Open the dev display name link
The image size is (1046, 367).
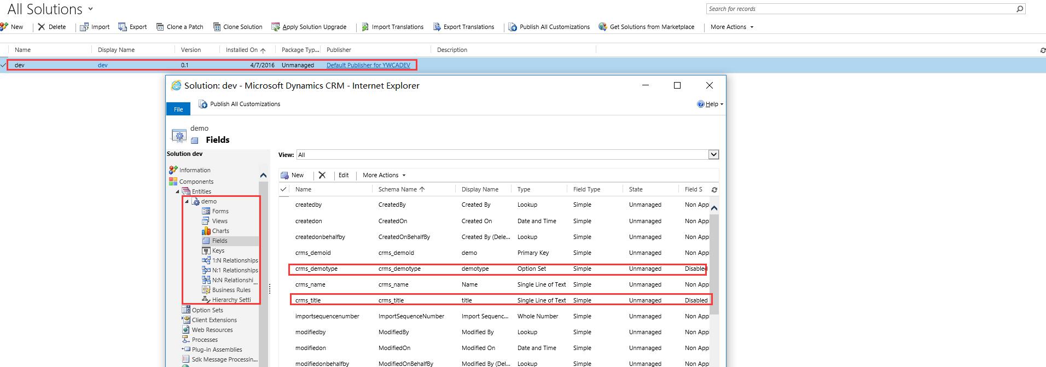(x=103, y=65)
